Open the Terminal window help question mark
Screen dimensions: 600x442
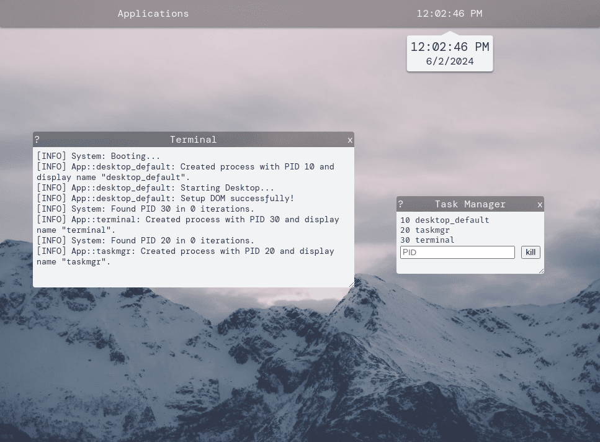(37, 139)
